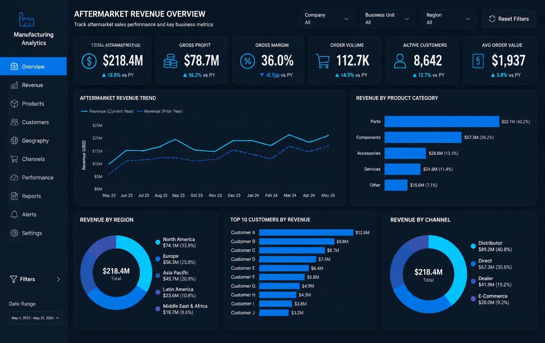The height and width of the screenshot is (343, 545).
Task: Click the Performance gauge icon
Action: tap(14, 177)
